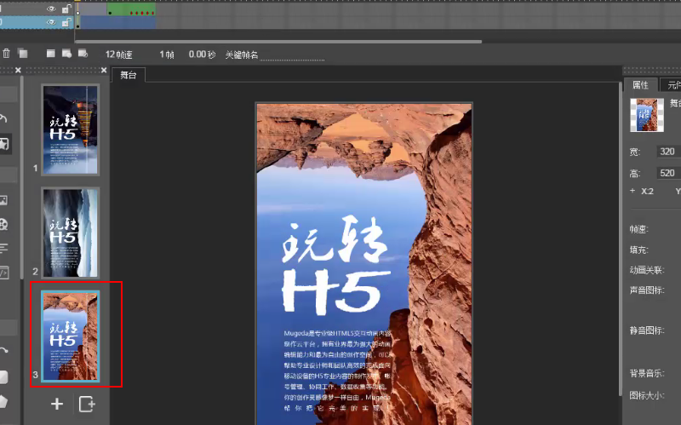This screenshot has height=425, width=681.
Task: Click the insert keyframe animation icon
Action: 66,54
